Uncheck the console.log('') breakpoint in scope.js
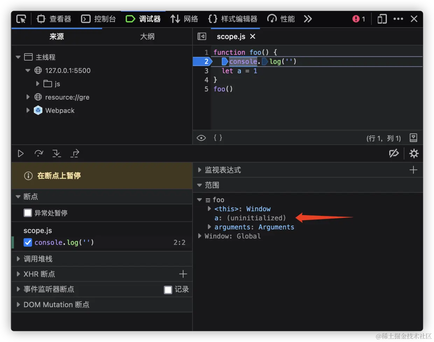Screen dimensions: 434x342 point(28,242)
